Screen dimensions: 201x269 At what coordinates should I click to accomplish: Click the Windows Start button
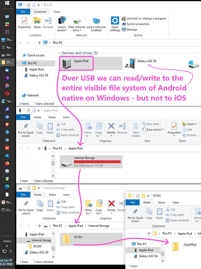point(7,3)
